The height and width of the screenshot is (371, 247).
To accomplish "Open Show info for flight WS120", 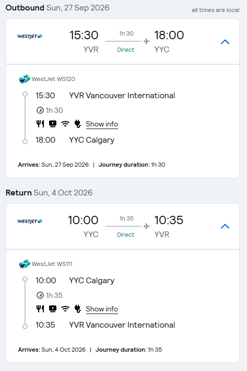I will pyautogui.click(x=102, y=124).
